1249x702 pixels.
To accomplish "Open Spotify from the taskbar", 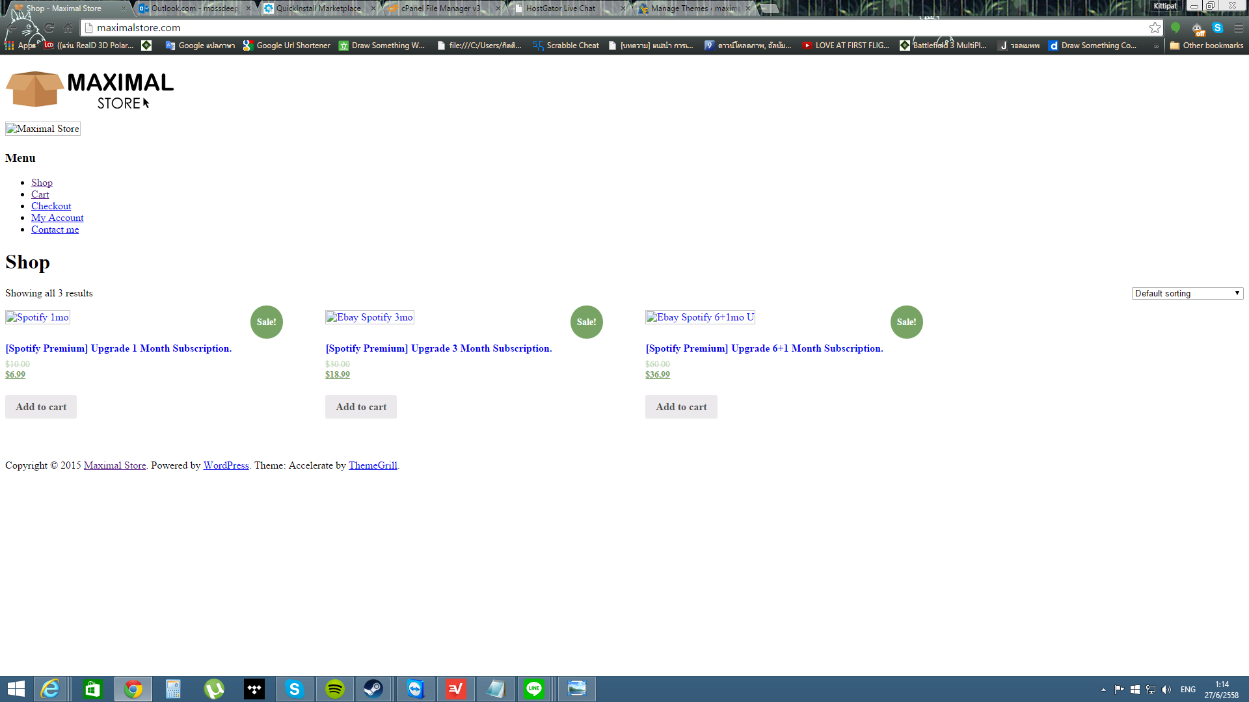I will pyautogui.click(x=335, y=689).
